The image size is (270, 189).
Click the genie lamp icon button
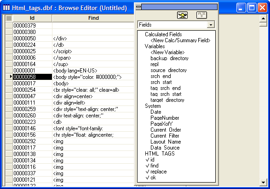(x=182, y=15)
